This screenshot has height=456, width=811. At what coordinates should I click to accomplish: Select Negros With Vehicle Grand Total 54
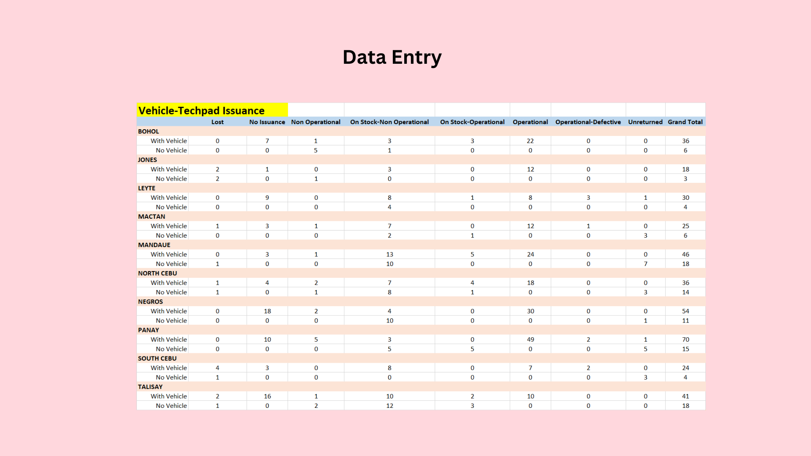coord(686,311)
